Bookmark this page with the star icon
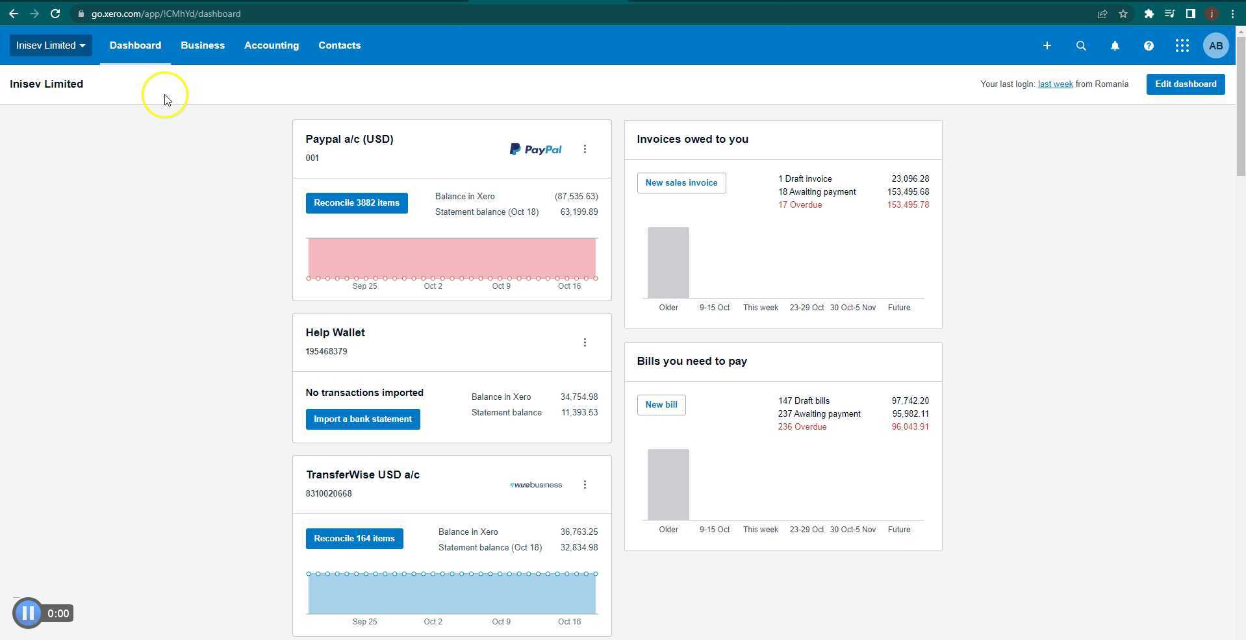This screenshot has height=640, width=1246. point(1123,14)
